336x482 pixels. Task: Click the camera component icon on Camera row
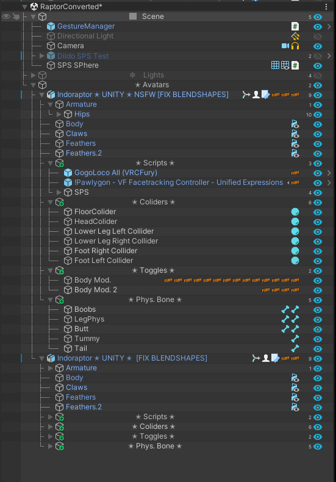(x=285, y=46)
